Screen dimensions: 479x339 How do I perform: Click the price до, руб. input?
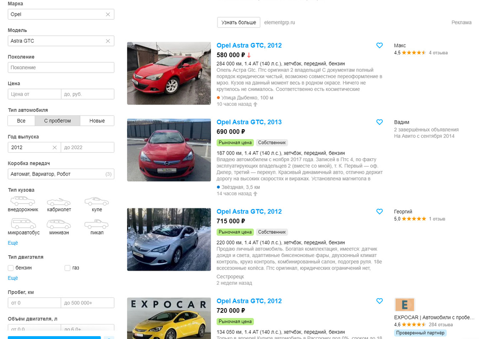87,94
